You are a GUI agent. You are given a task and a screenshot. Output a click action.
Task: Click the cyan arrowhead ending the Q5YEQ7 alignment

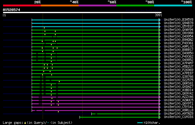(x=160, y=27)
